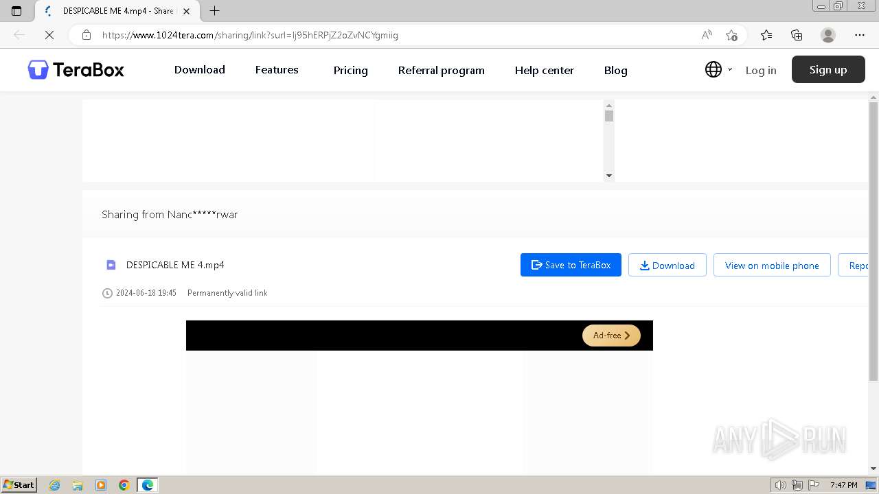The height and width of the screenshot is (494, 879).
Task: Click the clock icon near the date
Action: 107,293
